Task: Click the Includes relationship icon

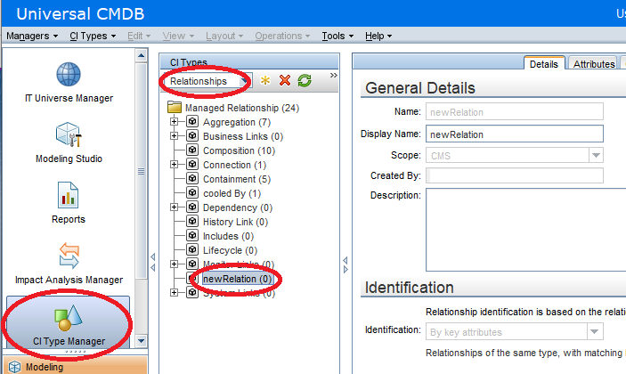Action: click(x=192, y=235)
